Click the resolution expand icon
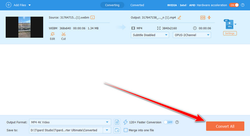The height and width of the screenshot is (136, 250). click(x=159, y=28)
